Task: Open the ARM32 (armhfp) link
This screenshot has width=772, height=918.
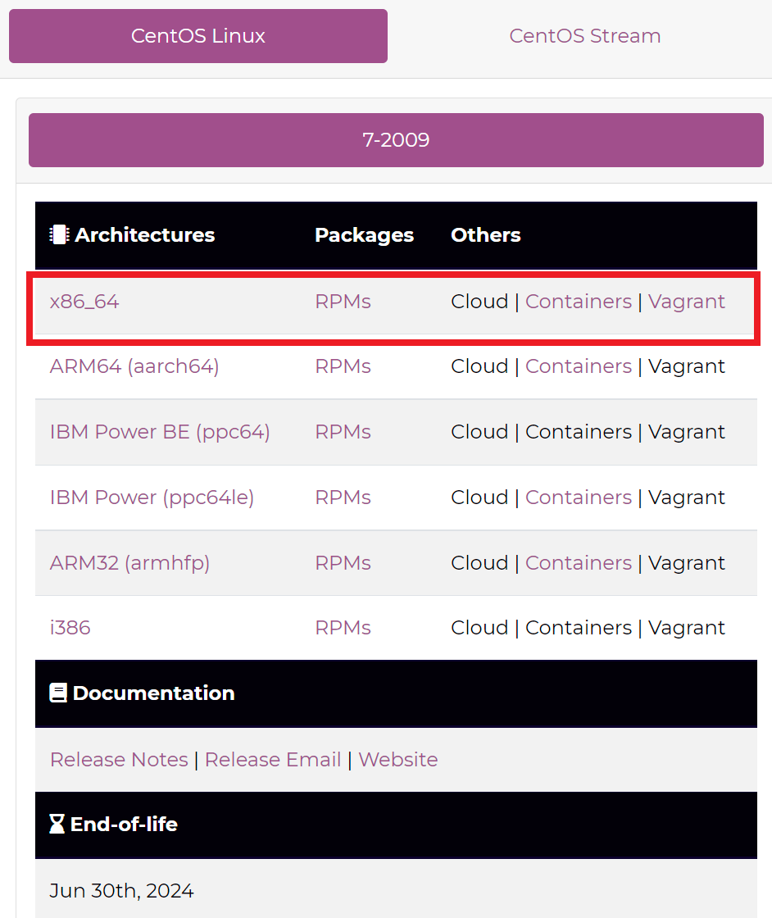Action: point(129,563)
